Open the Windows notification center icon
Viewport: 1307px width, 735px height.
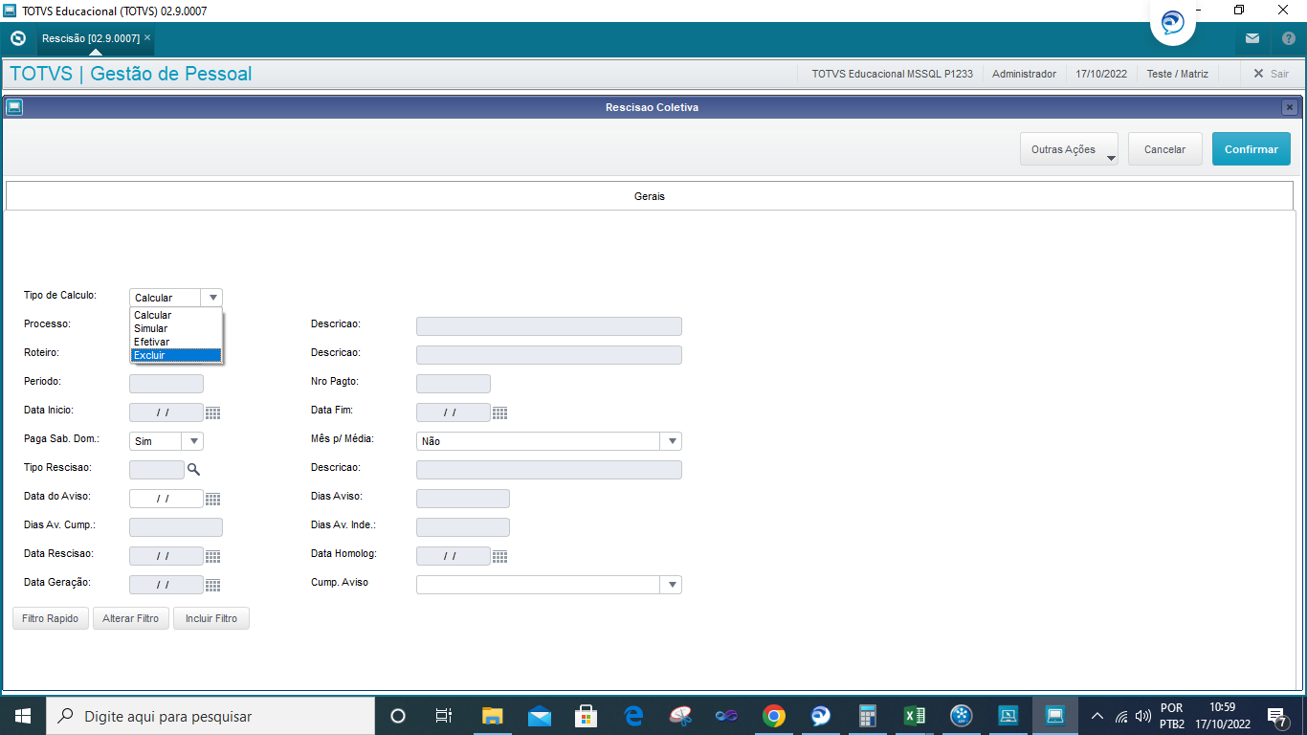[x=1275, y=716]
